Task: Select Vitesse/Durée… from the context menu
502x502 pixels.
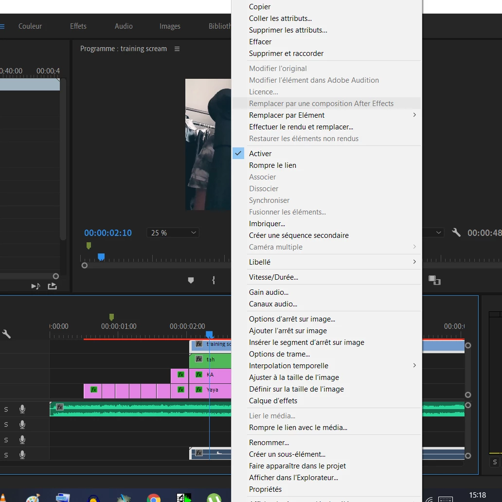Action: [x=273, y=277]
